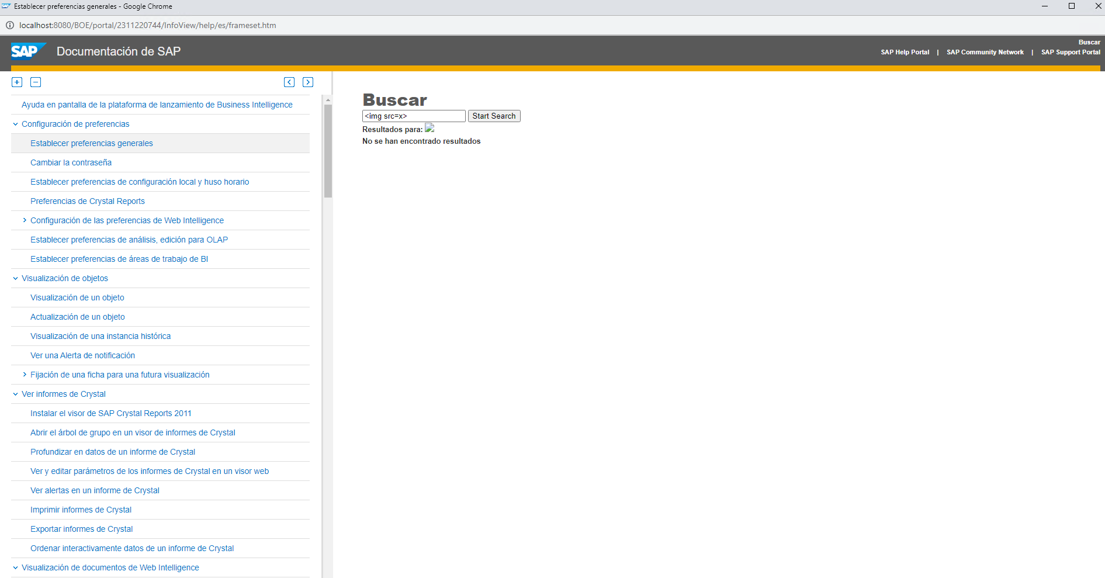Click the address bar URL
The image size is (1105, 578).
[x=147, y=25]
